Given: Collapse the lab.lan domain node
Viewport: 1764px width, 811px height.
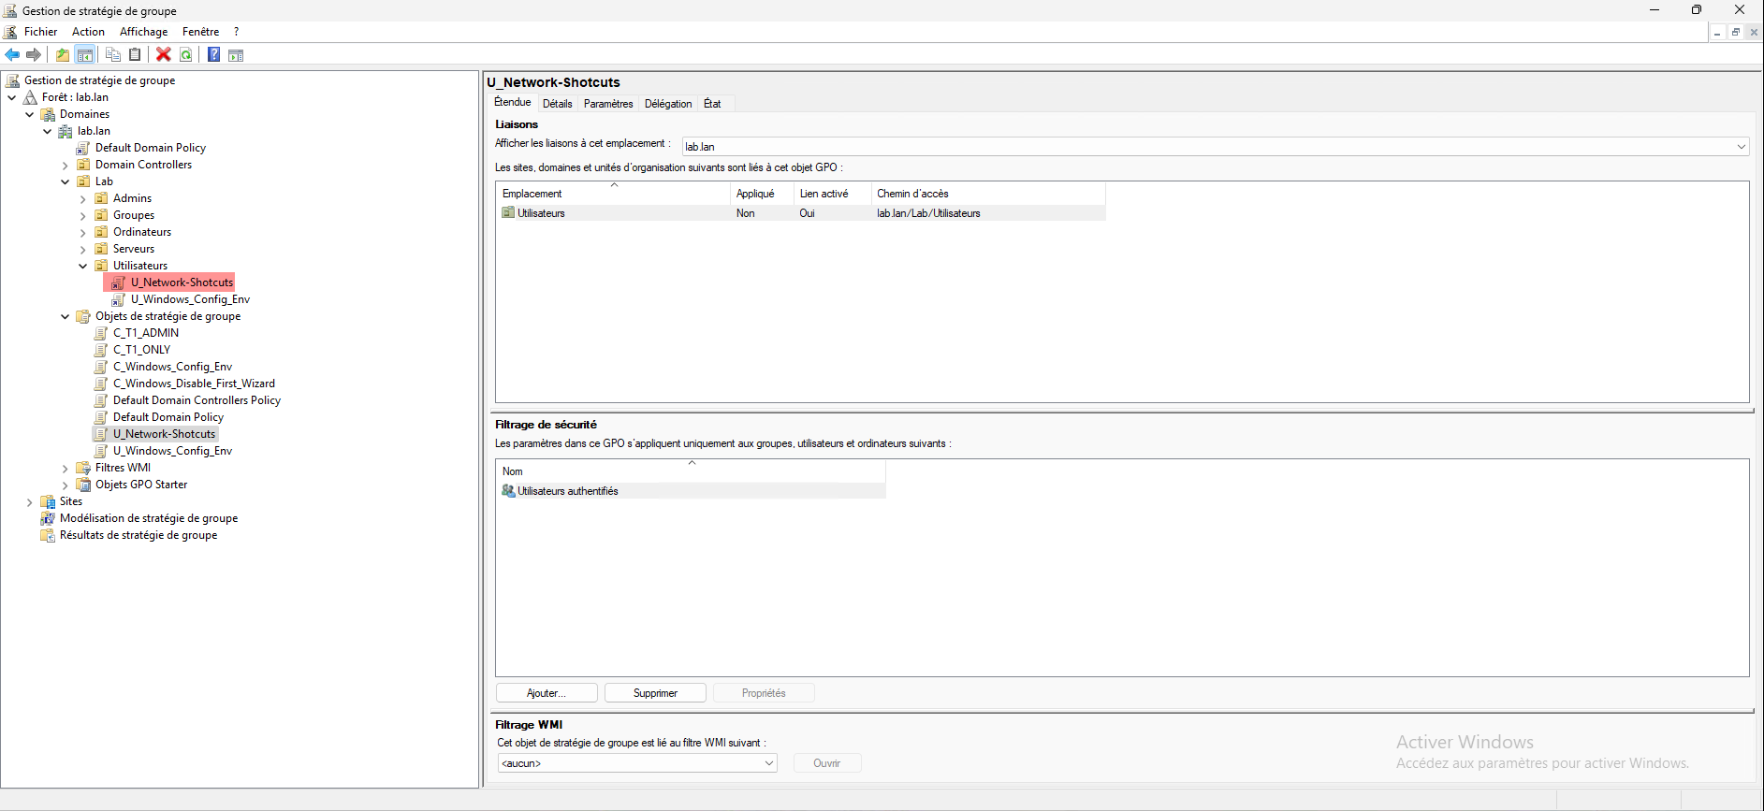Looking at the screenshot, I should click(x=48, y=131).
